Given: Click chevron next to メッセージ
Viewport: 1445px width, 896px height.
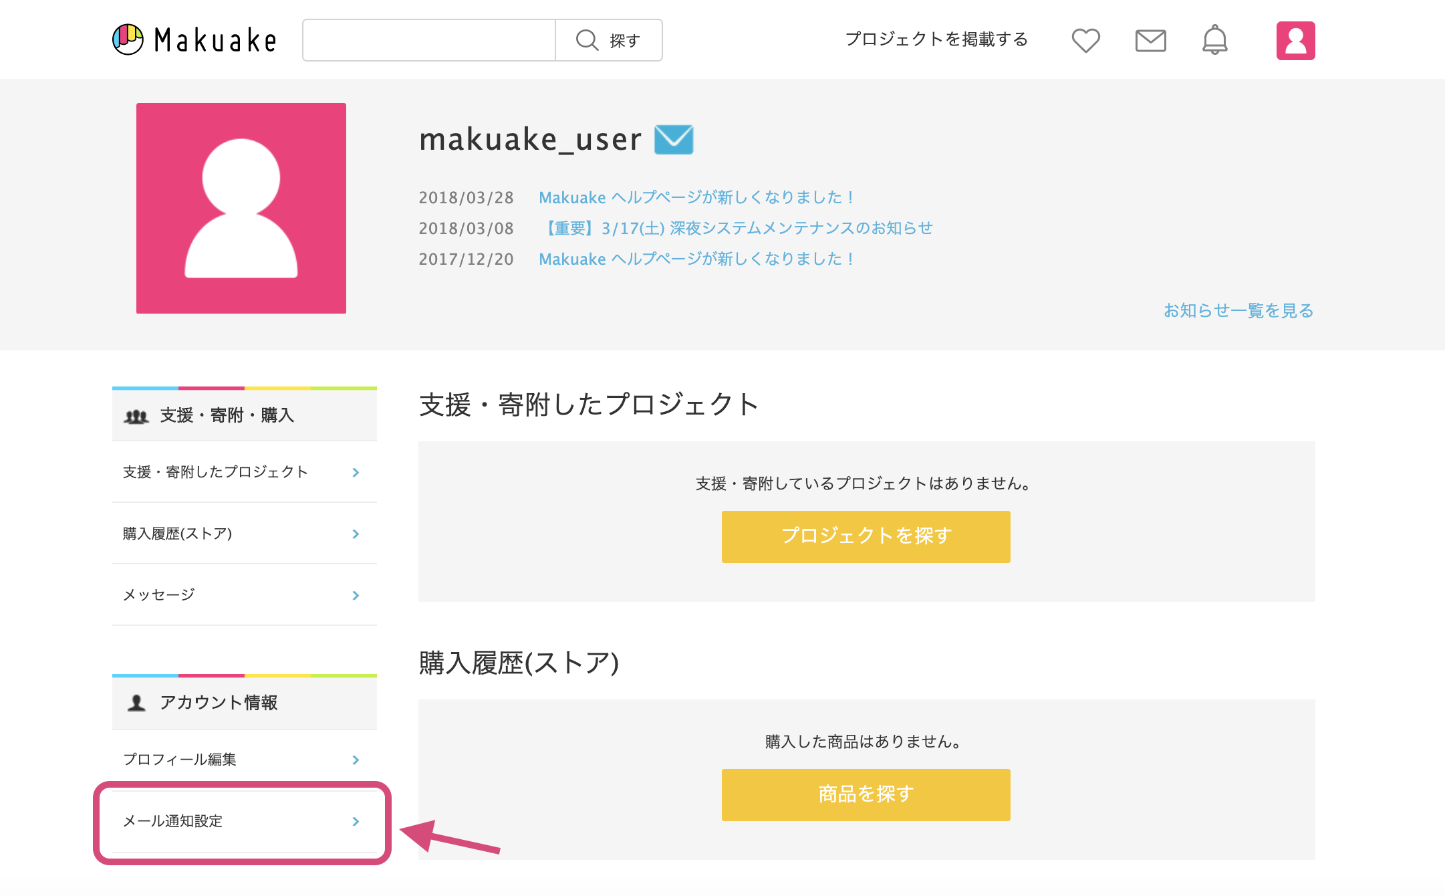Looking at the screenshot, I should coord(356,595).
